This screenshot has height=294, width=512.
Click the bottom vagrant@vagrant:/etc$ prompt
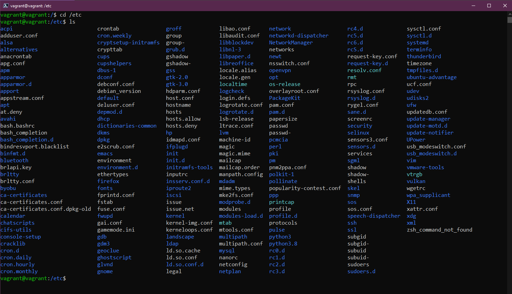point(33,278)
